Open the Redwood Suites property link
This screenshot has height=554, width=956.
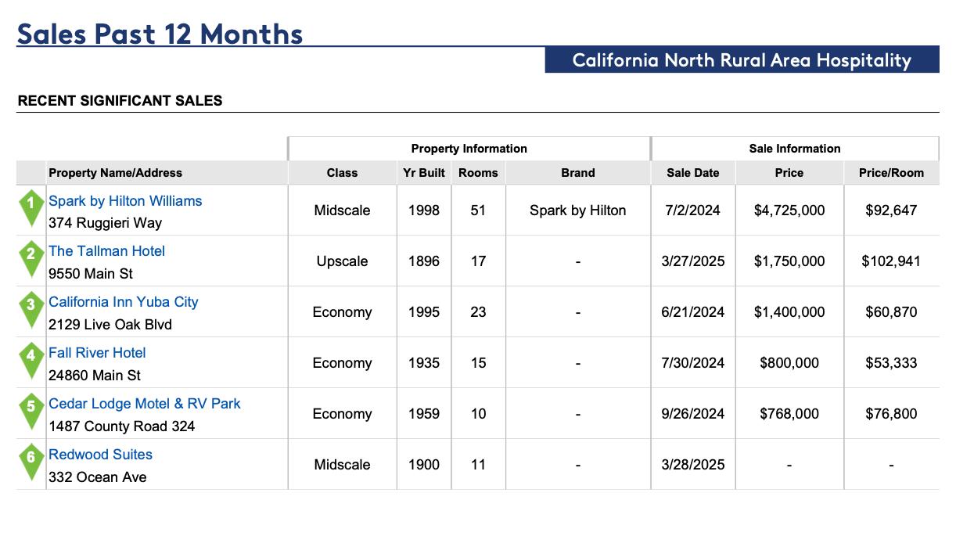point(100,455)
